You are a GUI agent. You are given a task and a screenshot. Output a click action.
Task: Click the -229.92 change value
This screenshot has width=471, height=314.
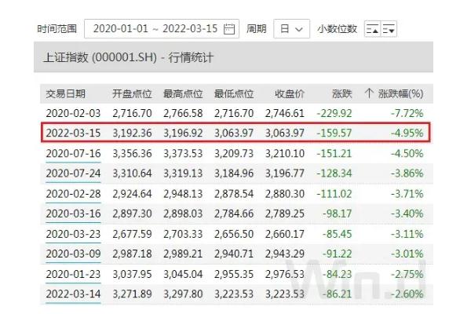(334, 113)
